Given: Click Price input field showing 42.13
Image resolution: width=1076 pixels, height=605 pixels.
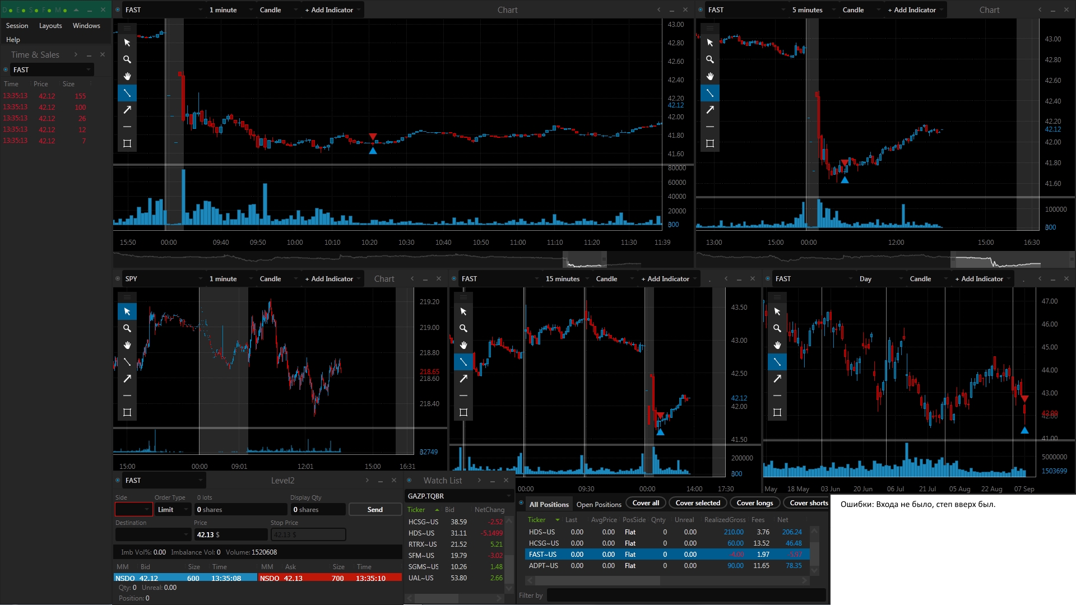Looking at the screenshot, I should (x=230, y=535).
